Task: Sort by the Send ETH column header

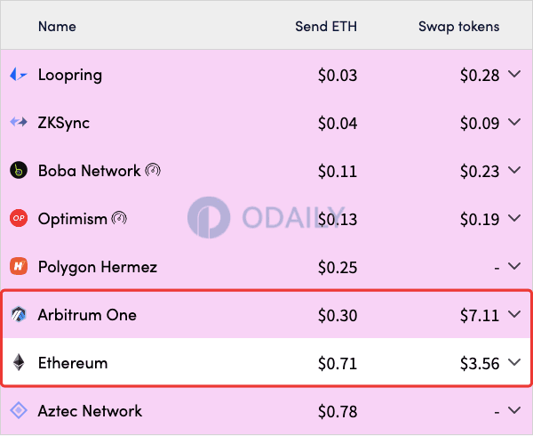Action: (326, 26)
